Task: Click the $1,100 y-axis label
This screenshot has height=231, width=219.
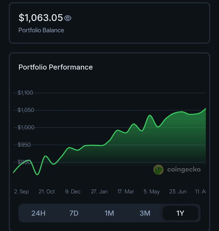Action: coord(25,93)
